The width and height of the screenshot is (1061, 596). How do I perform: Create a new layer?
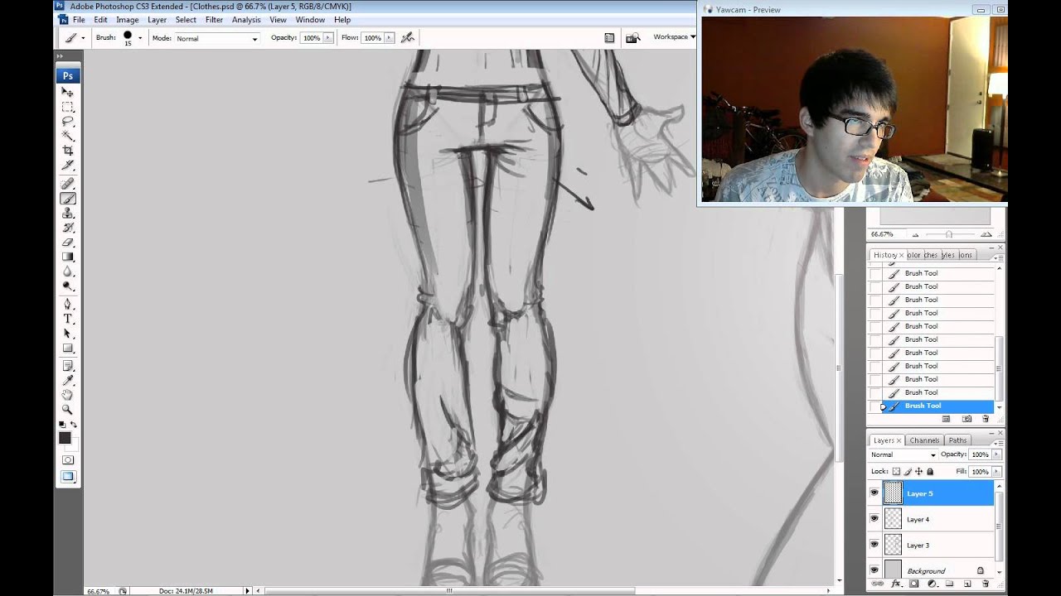(x=967, y=584)
